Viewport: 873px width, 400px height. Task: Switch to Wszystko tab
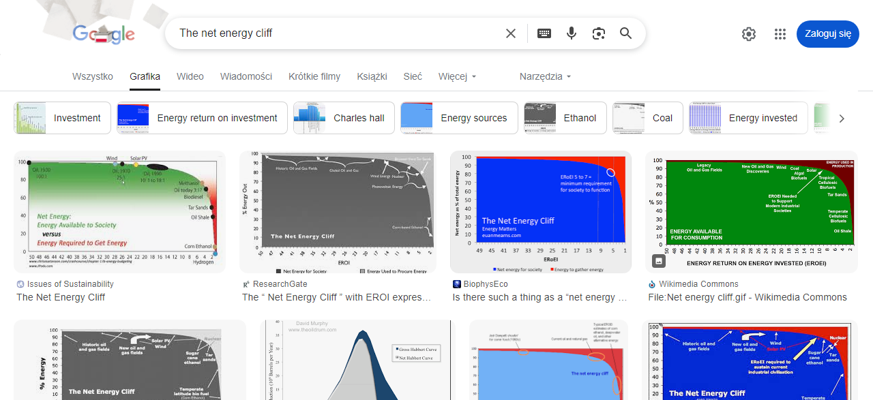(93, 76)
